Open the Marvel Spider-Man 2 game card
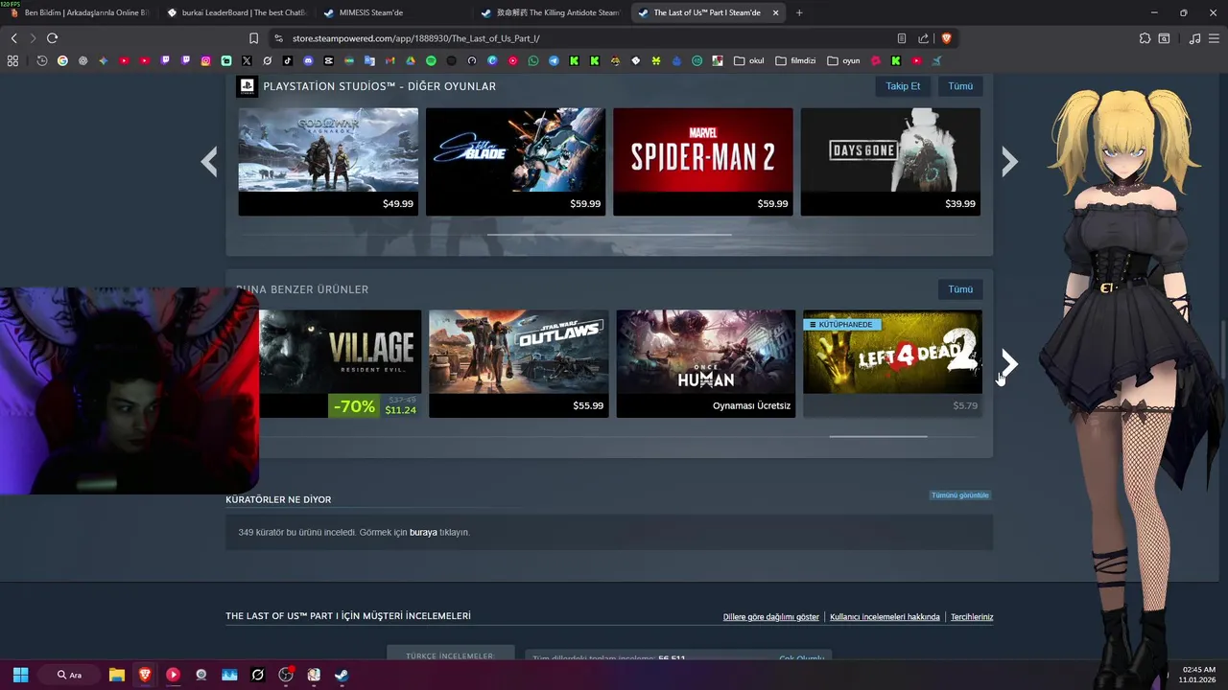The width and height of the screenshot is (1228, 690). pyautogui.click(x=703, y=161)
